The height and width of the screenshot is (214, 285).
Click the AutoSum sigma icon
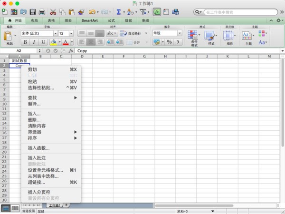coord(118,11)
